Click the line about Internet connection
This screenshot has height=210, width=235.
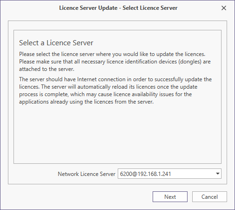click(x=115, y=79)
